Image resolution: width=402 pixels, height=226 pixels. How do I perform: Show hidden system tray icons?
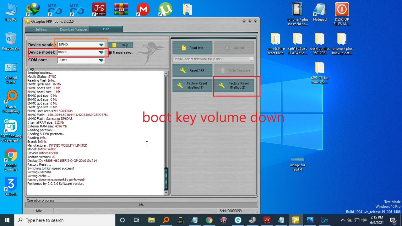[343, 220]
